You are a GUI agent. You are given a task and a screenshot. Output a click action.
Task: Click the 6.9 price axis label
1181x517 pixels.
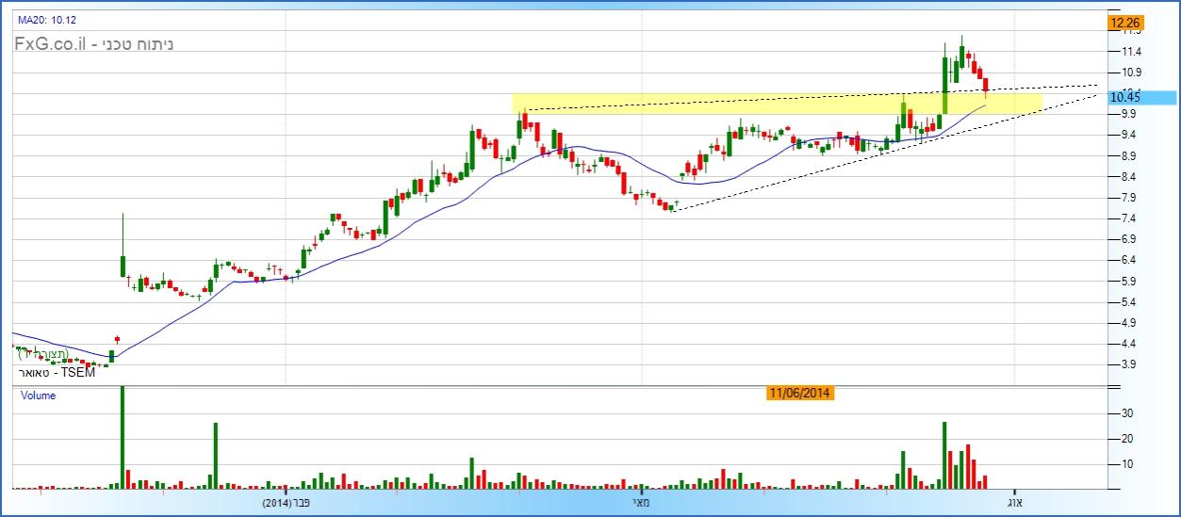(1124, 239)
